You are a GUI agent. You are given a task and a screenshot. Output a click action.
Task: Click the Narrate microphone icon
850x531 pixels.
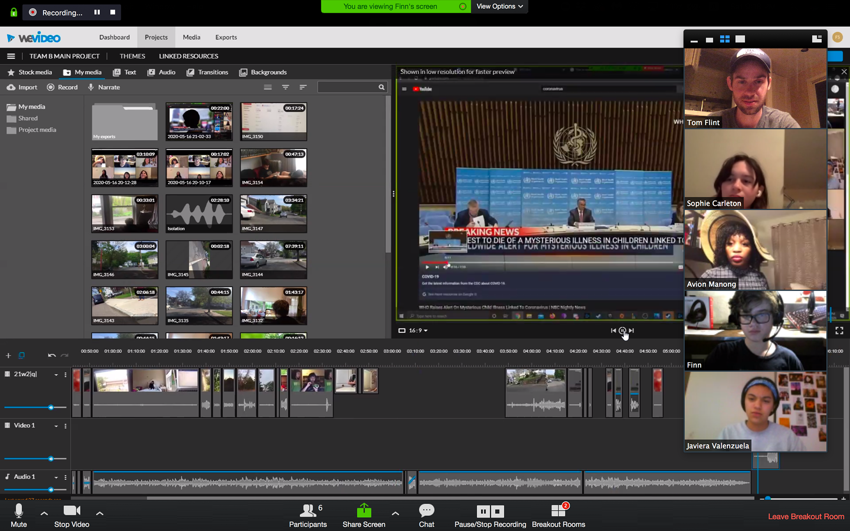[x=91, y=87]
